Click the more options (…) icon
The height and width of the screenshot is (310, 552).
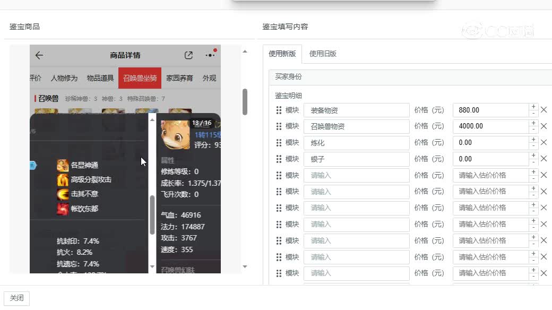click(x=209, y=55)
